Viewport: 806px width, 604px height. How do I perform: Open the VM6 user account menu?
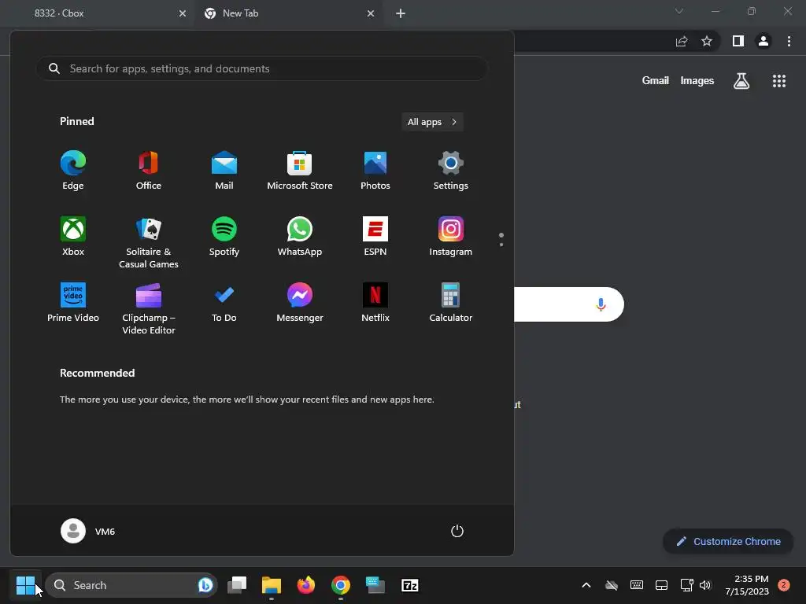point(88,531)
